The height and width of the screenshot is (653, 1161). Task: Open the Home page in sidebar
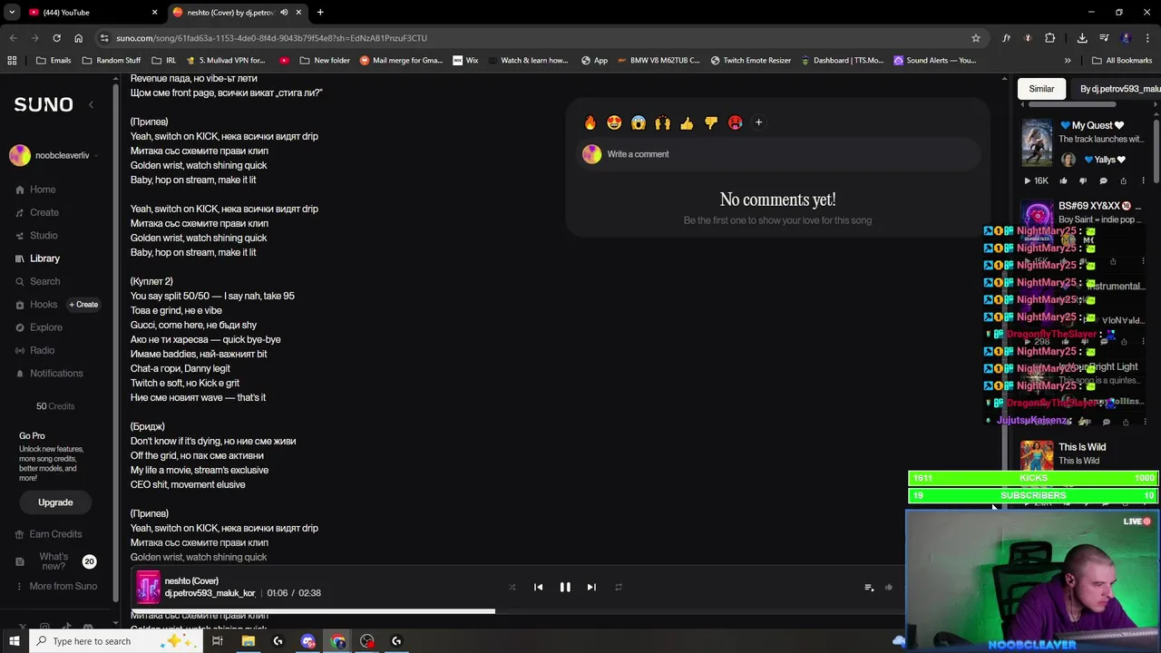(x=43, y=190)
